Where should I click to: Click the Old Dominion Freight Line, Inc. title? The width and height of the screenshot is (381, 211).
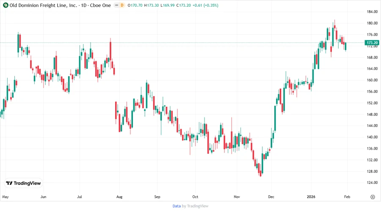[x=43, y=5]
